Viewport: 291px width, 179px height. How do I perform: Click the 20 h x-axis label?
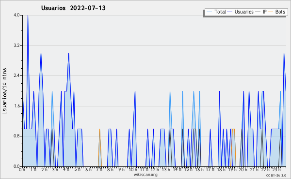(x=243, y=169)
